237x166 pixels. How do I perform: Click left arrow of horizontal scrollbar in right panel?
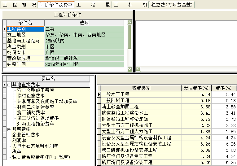tap(138, 69)
